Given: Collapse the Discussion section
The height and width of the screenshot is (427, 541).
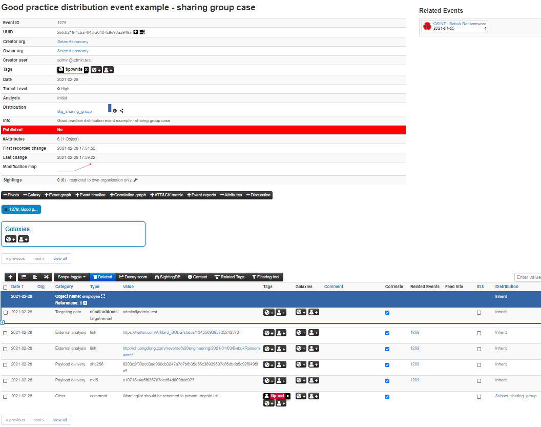Looking at the screenshot, I should pos(258,195).
